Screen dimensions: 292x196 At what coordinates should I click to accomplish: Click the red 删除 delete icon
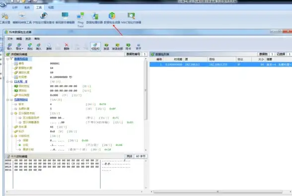click(x=67, y=47)
